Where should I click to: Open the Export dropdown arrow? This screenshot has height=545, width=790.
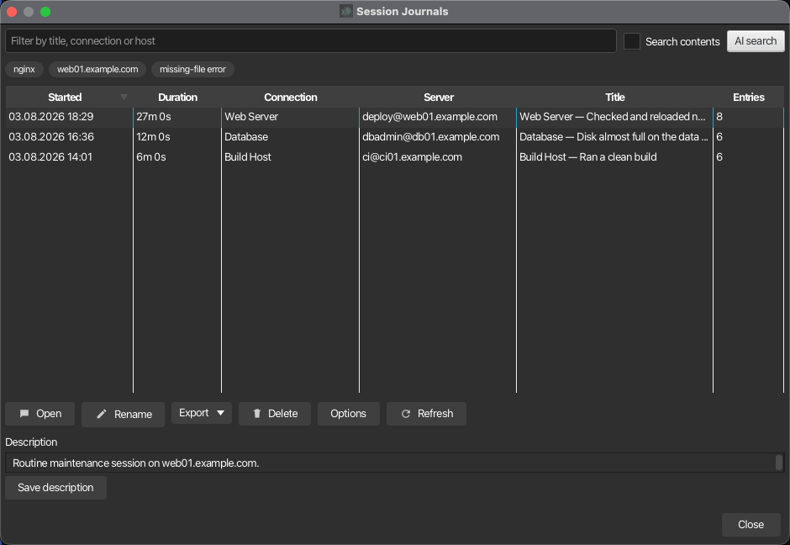point(220,413)
